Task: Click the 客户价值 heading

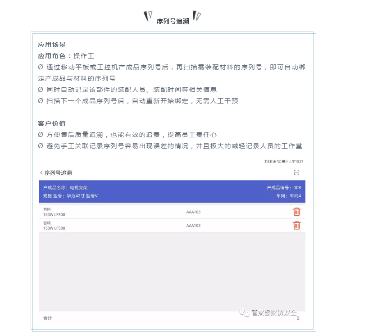Action: pyautogui.click(x=52, y=123)
